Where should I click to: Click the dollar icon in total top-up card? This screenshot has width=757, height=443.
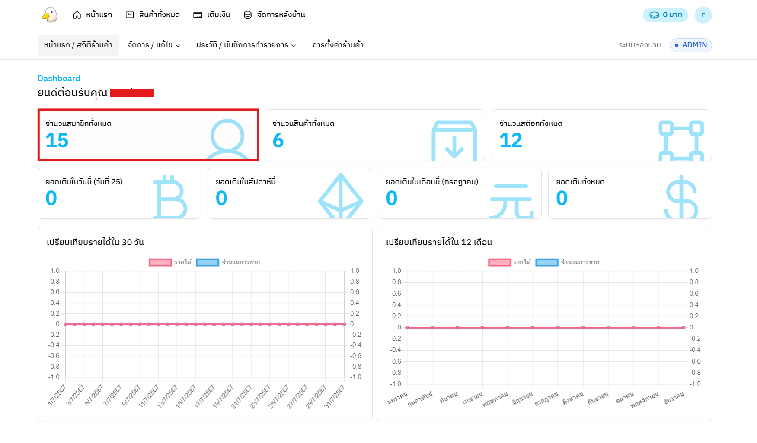point(681,196)
